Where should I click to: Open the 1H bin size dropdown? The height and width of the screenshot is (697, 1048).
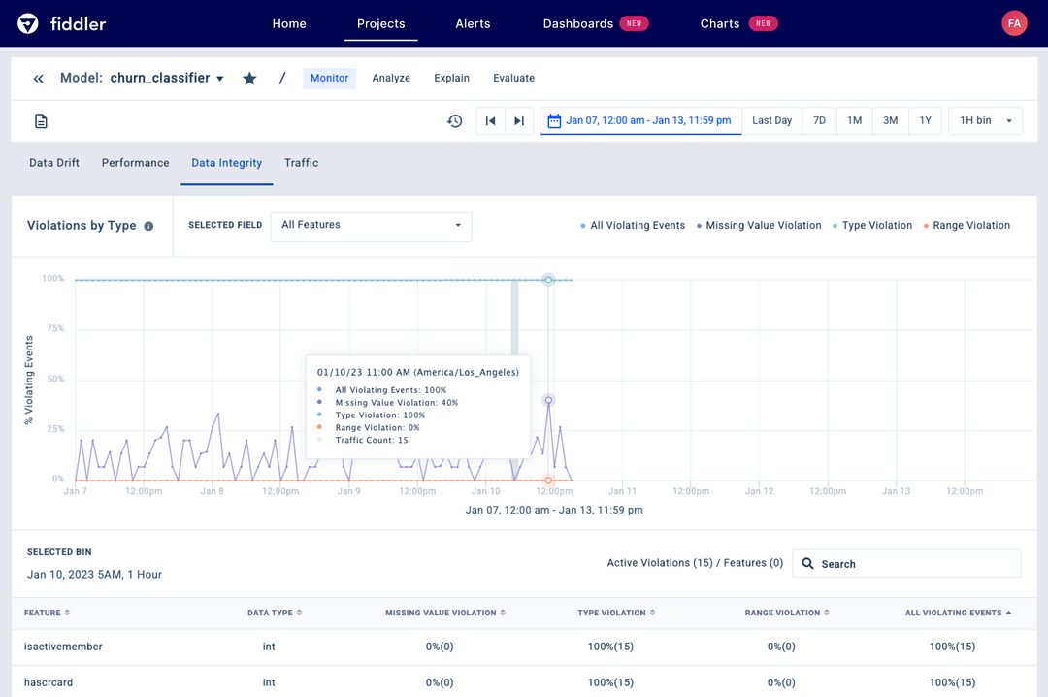985,120
